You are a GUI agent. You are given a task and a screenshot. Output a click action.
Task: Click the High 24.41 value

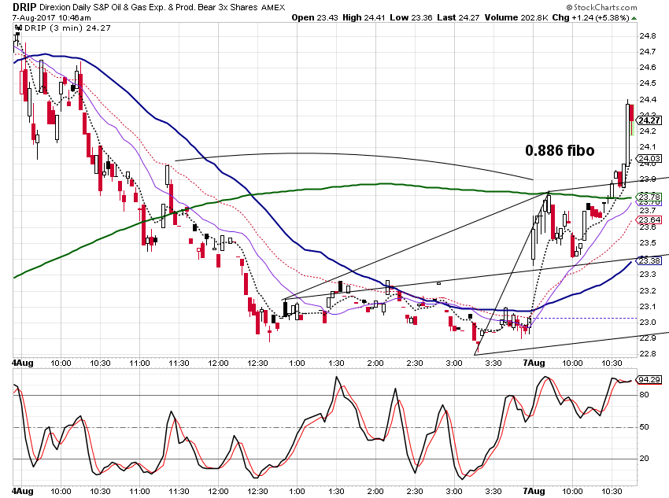(364, 18)
